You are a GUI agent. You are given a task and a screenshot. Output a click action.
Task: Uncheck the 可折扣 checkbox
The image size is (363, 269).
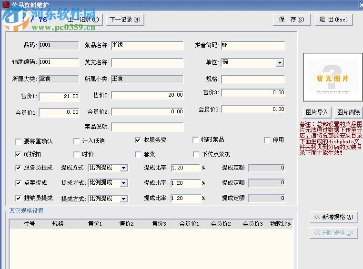[18, 155]
